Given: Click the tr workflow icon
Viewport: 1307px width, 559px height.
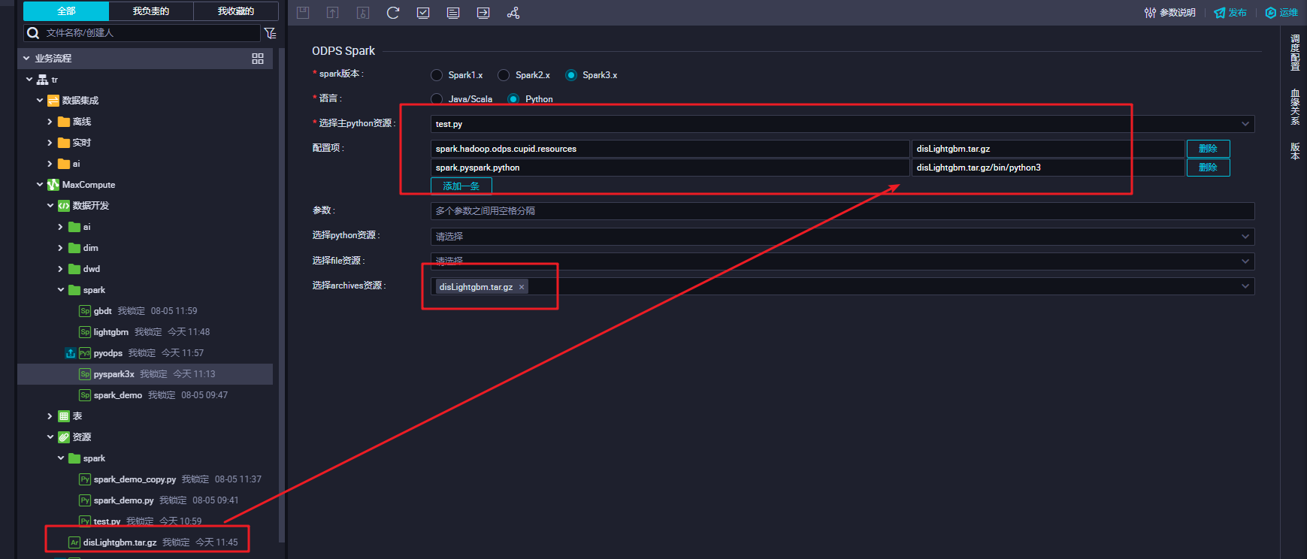Looking at the screenshot, I should click(x=43, y=80).
